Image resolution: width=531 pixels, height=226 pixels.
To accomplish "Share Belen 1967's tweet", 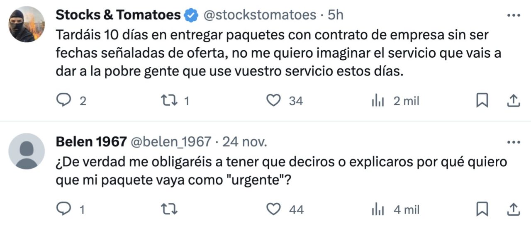I will [x=513, y=209].
